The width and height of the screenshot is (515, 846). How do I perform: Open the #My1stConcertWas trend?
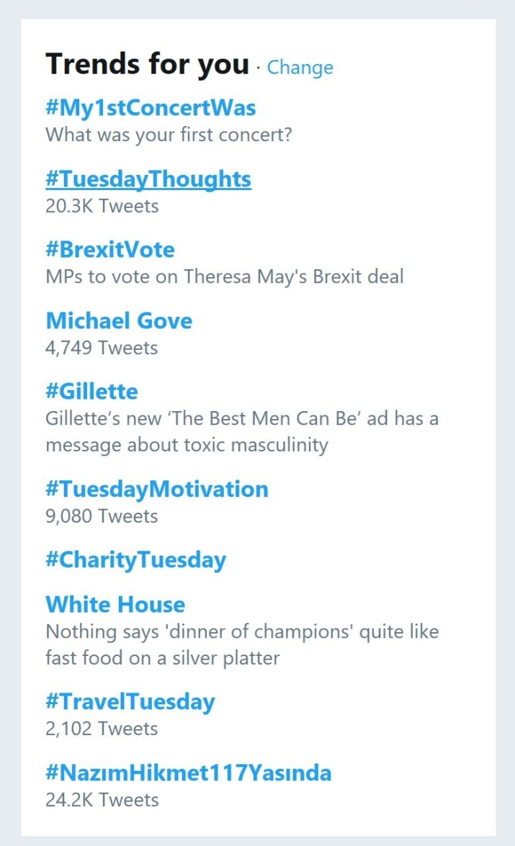point(151,108)
